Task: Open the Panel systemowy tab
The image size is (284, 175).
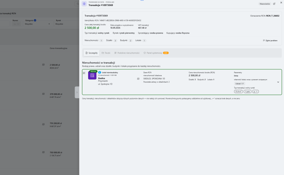Action: 156,53
